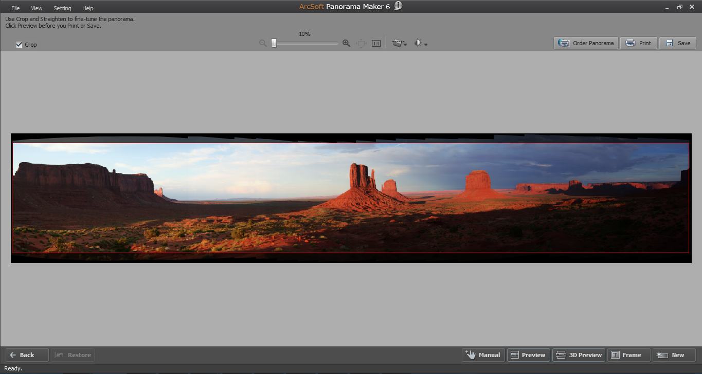The width and height of the screenshot is (702, 374).
Task: Open the Help menu
Action: [x=88, y=8]
